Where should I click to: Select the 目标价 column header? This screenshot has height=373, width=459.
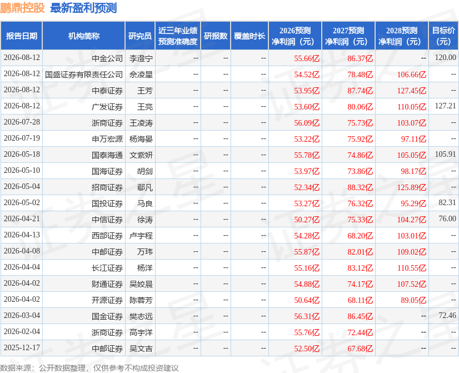pos(443,36)
